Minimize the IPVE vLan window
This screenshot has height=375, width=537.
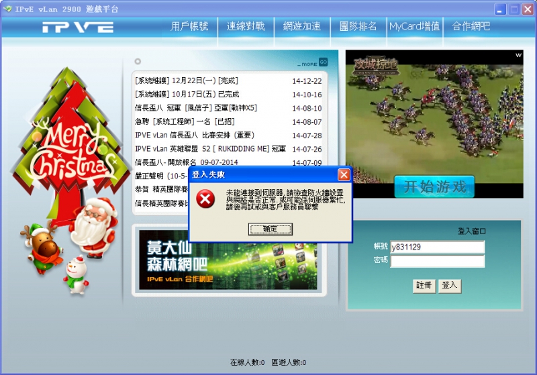pyautogui.click(x=500, y=9)
